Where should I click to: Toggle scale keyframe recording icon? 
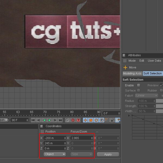click(x=91, y=120)
